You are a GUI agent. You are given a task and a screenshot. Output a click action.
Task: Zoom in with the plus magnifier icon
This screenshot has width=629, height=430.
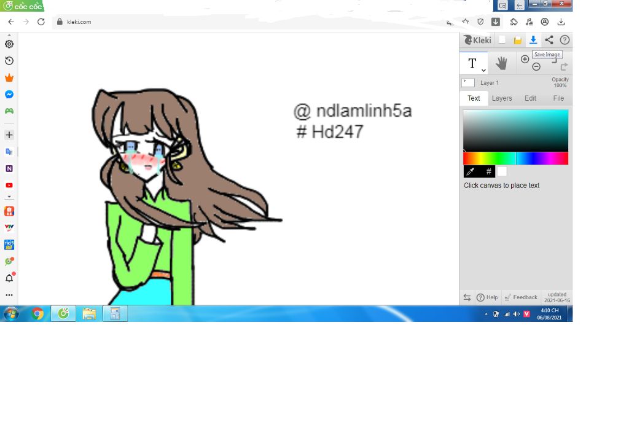click(525, 59)
